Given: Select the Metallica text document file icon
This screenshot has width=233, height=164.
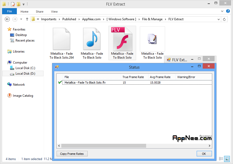Looking at the screenshot, I should pos(152,39).
